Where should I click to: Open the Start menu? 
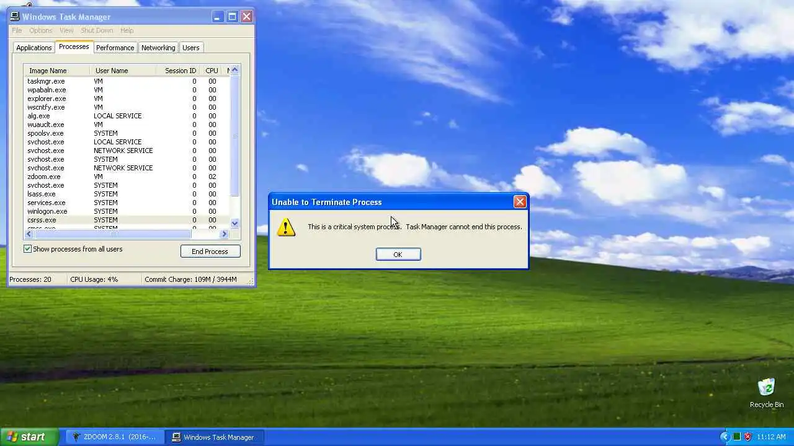coord(29,437)
